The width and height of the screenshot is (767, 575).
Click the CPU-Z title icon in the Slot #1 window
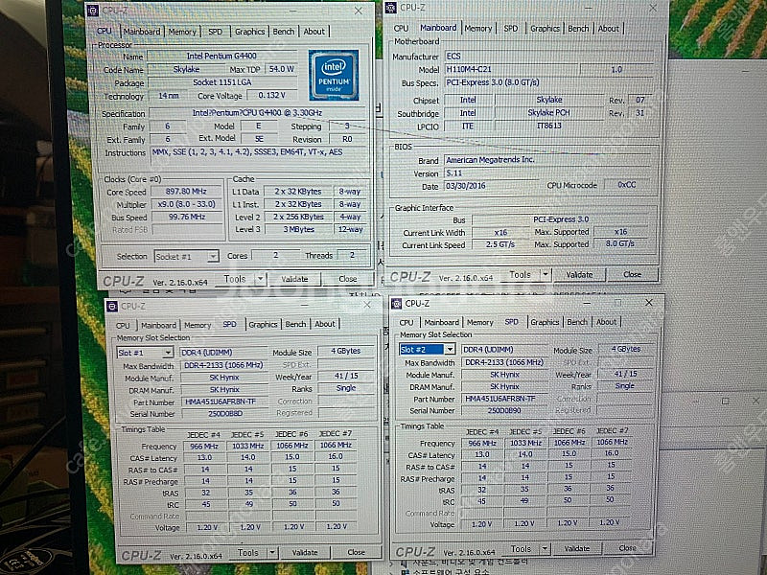coord(112,306)
